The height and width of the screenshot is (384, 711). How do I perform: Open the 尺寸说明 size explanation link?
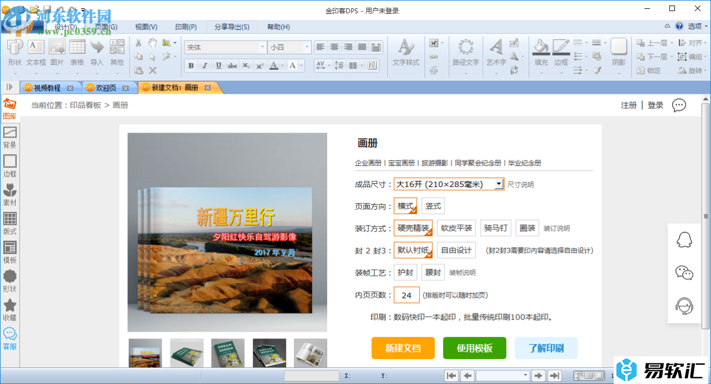click(521, 185)
